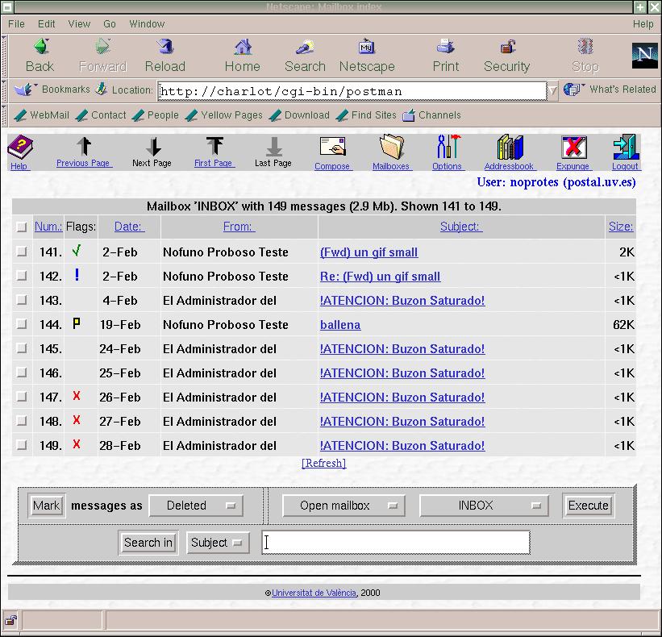
Task: Open Re: (Fwd) un gif small message
Action: (x=380, y=277)
